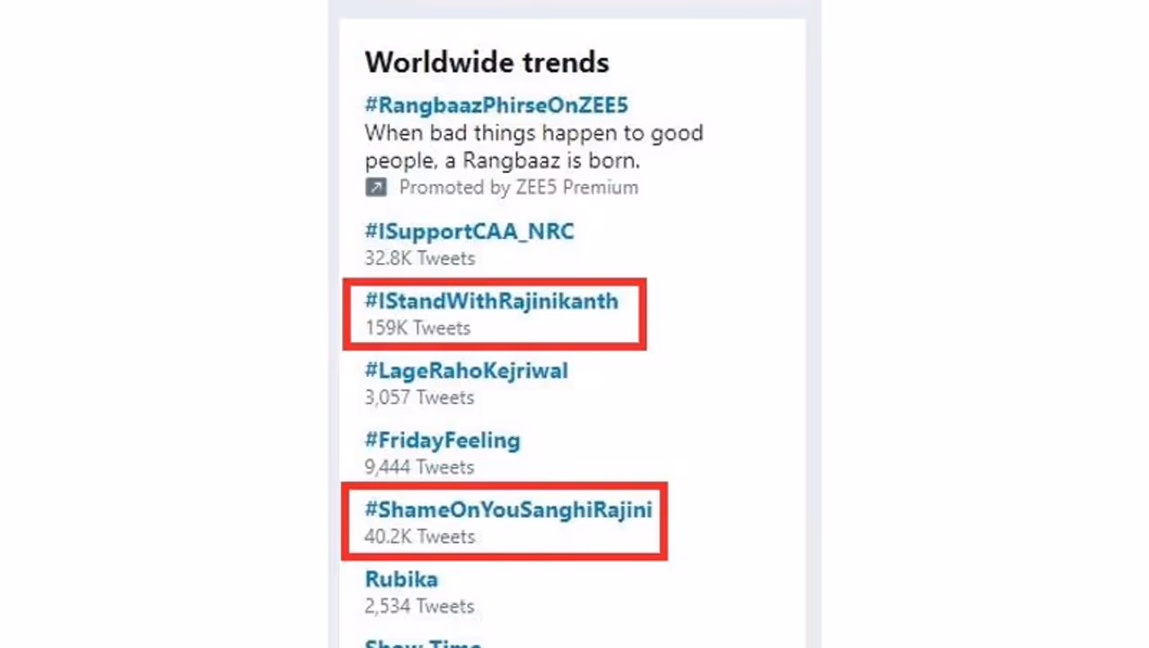
Task: Click the 40.2K Tweets count
Action: click(x=419, y=537)
